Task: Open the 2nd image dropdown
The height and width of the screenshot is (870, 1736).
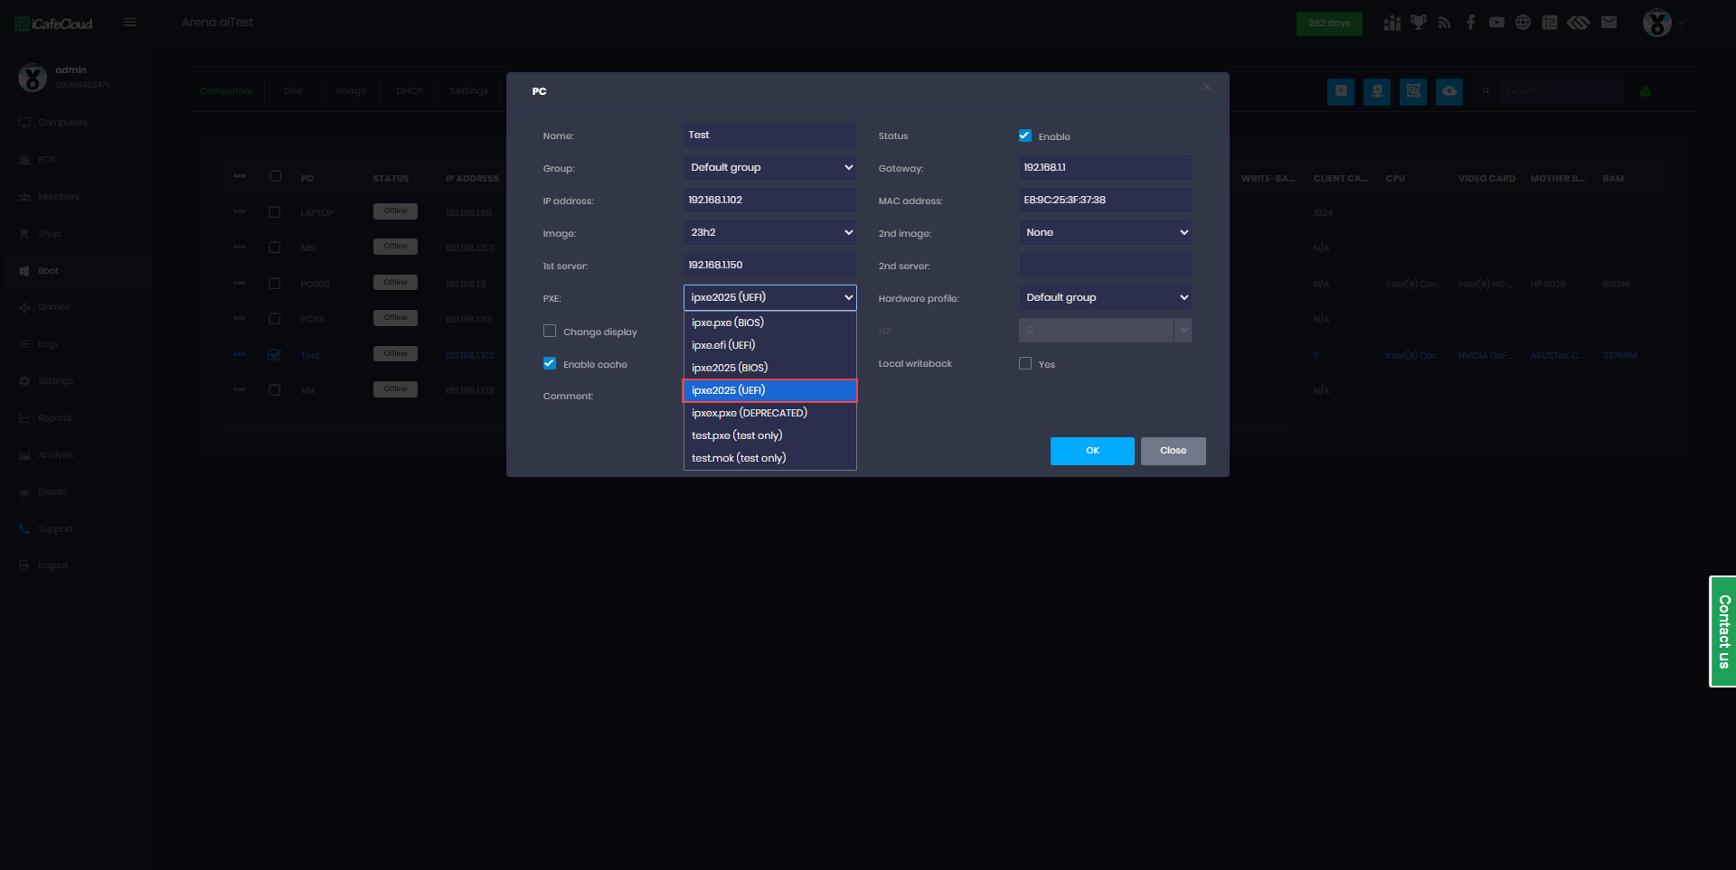Action: (1105, 233)
